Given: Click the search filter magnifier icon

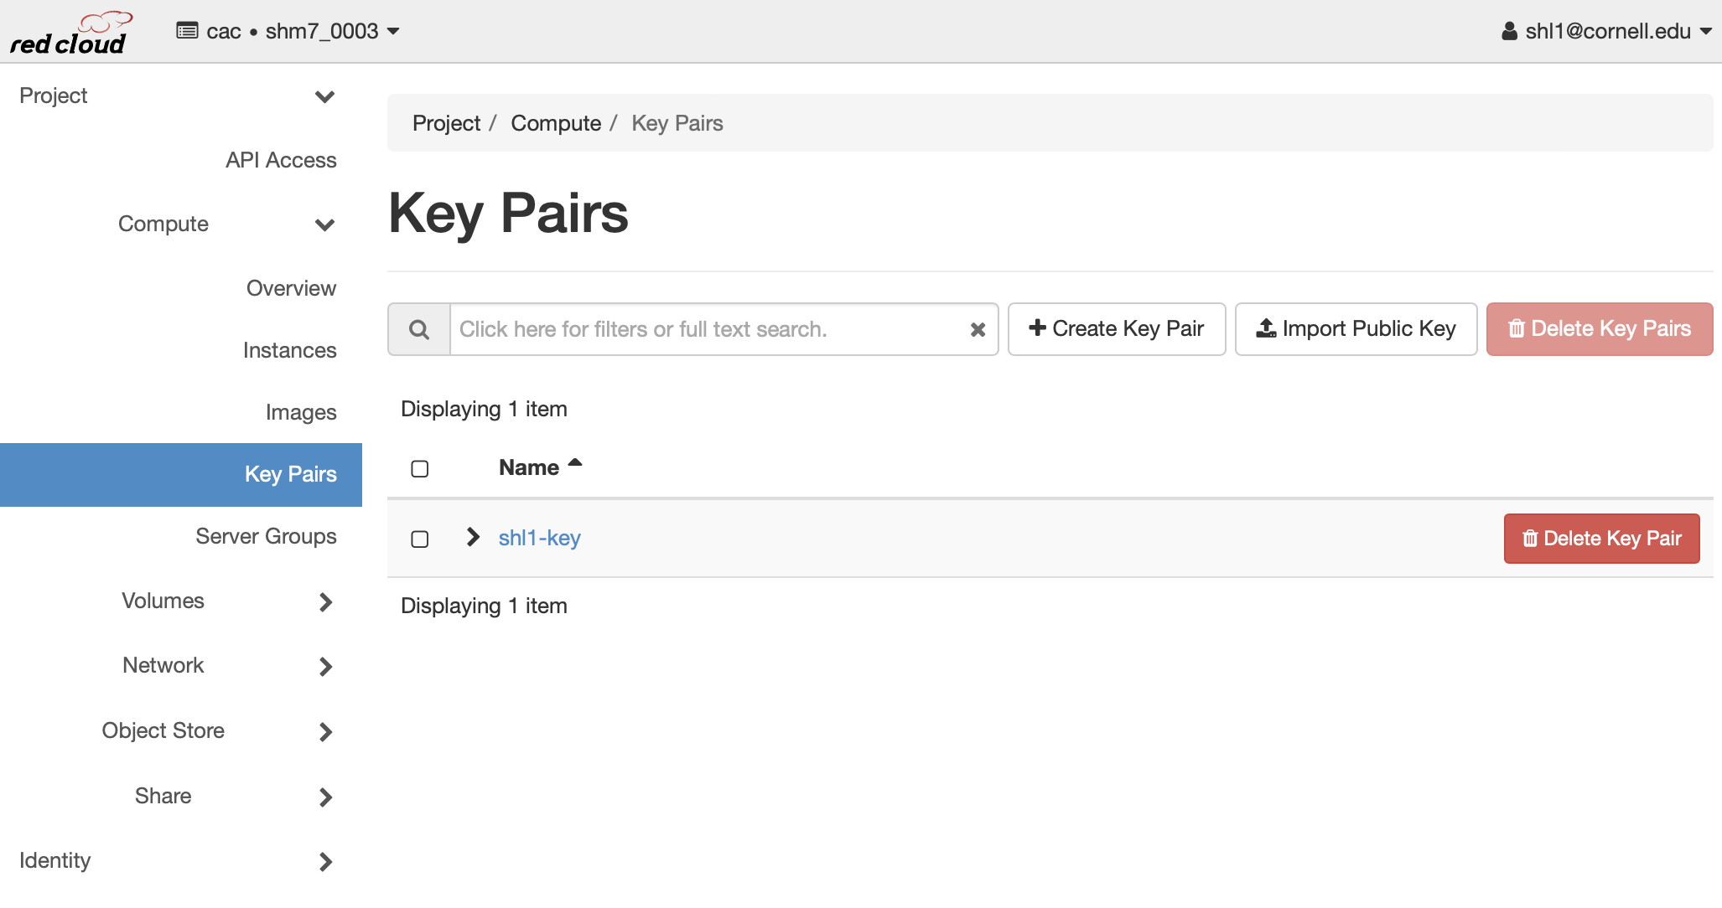Looking at the screenshot, I should pyautogui.click(x=419, y=329).
